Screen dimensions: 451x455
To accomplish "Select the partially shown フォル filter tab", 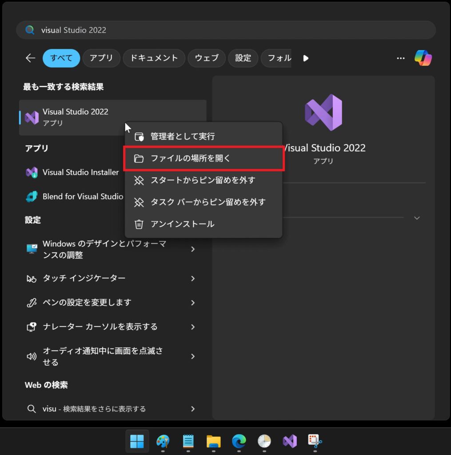I will click(x=276, y=58).
